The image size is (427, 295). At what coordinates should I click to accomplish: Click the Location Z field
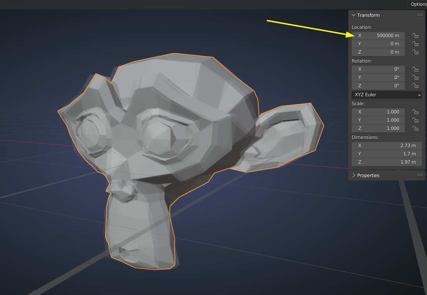pos(378,52)
